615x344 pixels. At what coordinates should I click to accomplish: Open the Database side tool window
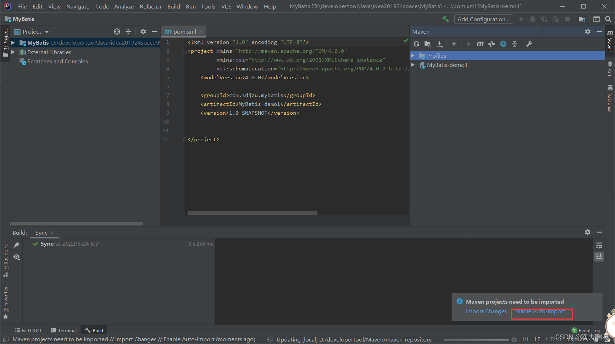tap(610, 98)
